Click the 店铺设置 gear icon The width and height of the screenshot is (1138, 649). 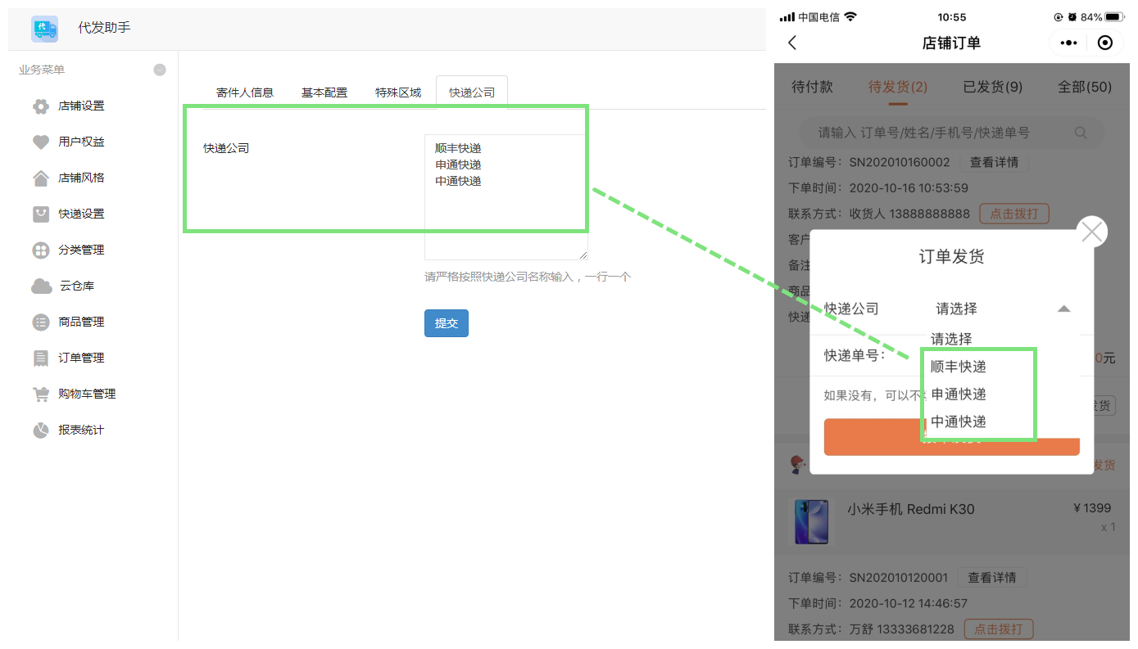(x=41, y=106)
